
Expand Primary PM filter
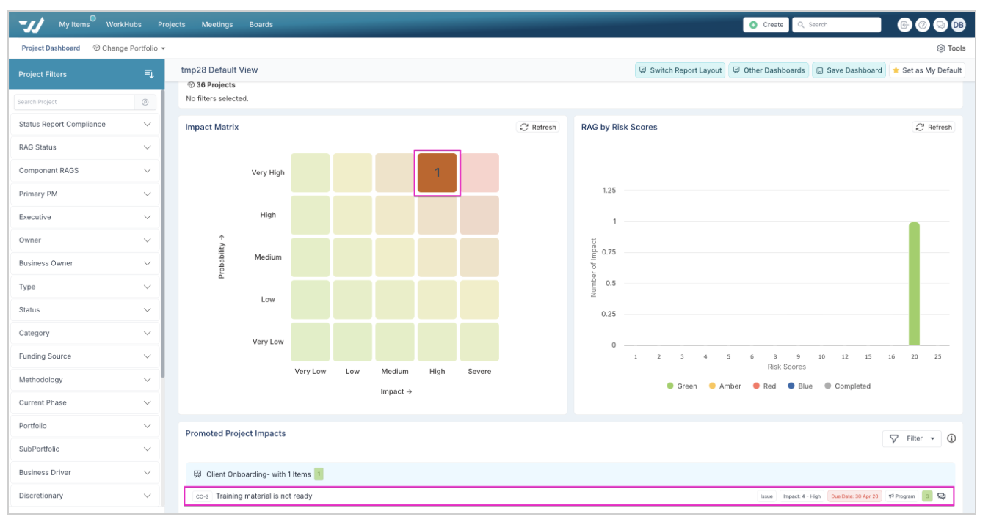pyautogui.click(x=85, y=194)
